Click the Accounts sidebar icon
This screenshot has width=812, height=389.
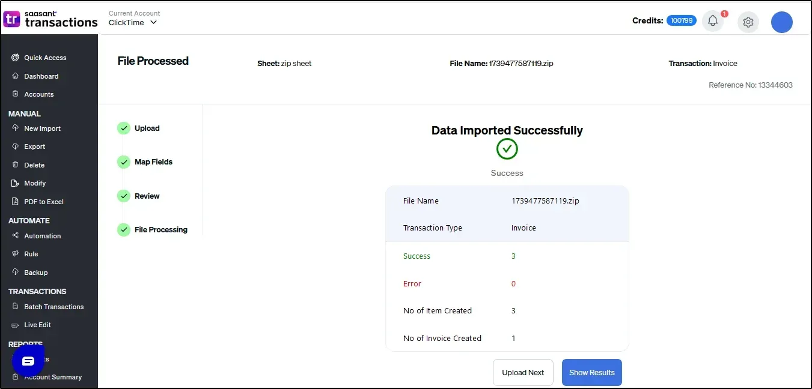coord(15,94)
